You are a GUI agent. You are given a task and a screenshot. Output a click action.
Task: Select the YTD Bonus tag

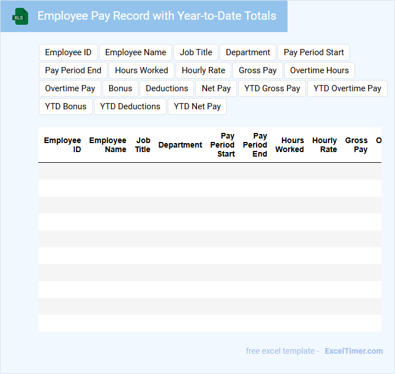click(x=66, y=106)
